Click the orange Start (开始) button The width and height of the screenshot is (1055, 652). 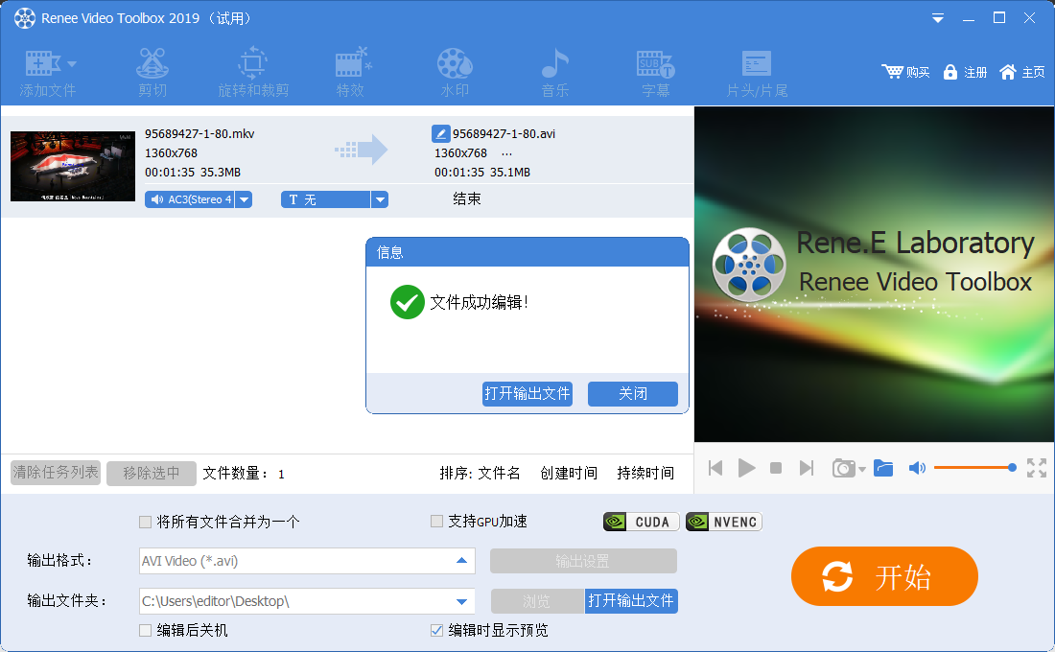(x=884, y=576)
